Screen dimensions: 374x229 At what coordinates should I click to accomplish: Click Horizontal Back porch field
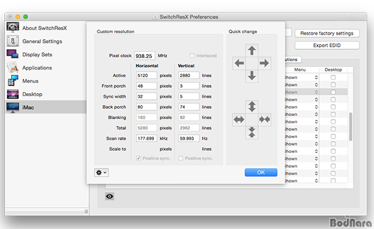pyautogui.click(x=146, y=107)
